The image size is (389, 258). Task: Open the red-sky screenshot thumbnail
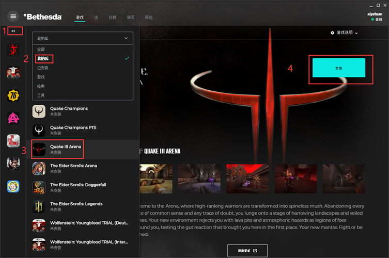click(x=247, y=179)
